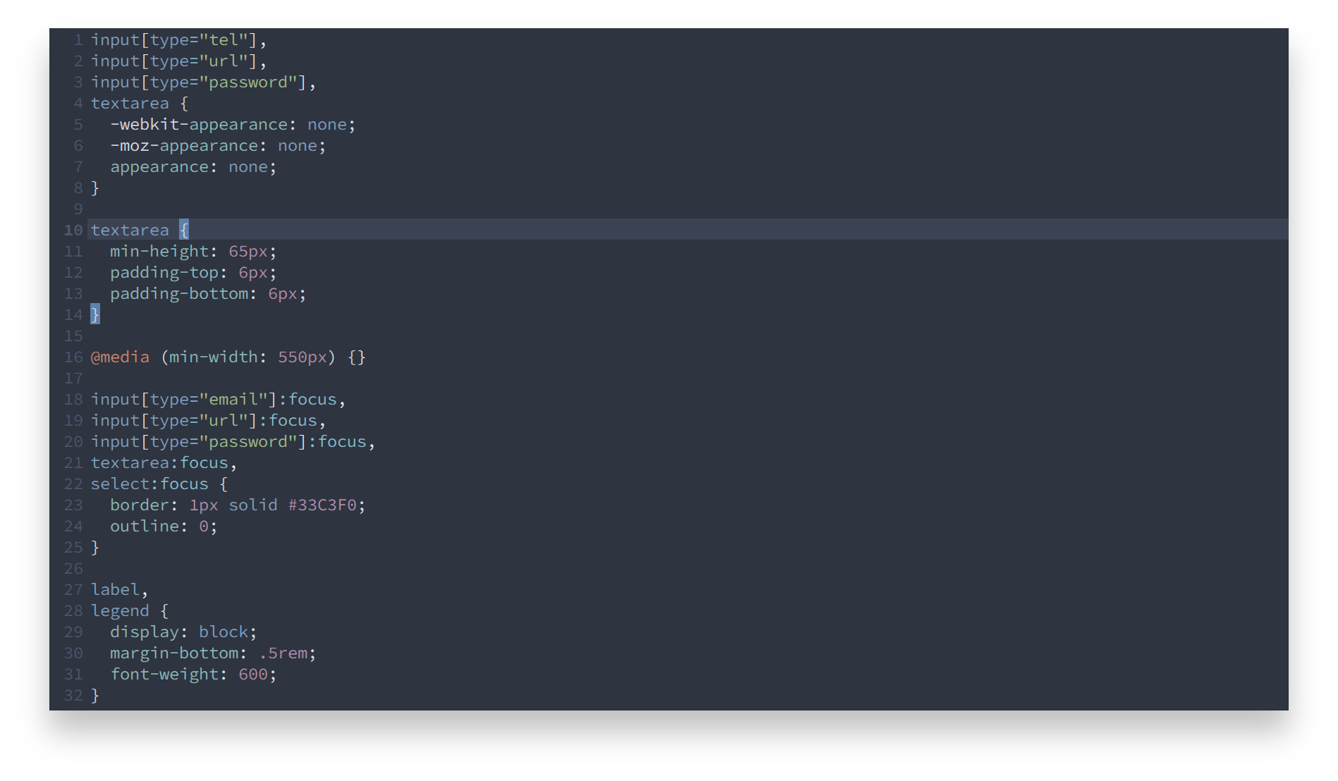Click the textarea:focus selector
This screenshot has height=781, width=1338.
pos(159,463)
